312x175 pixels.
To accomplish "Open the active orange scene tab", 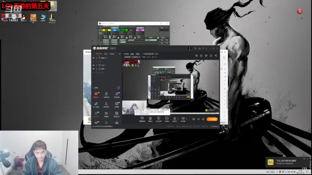I will coord(99,54).
